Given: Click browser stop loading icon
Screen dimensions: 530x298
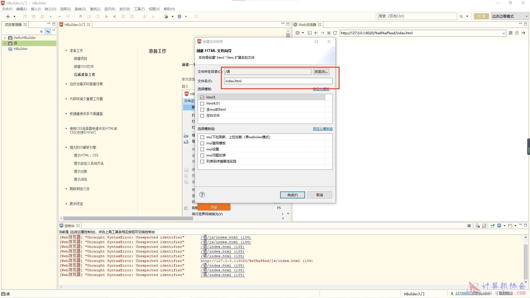Looking at the screenshot, I should 329,33.
